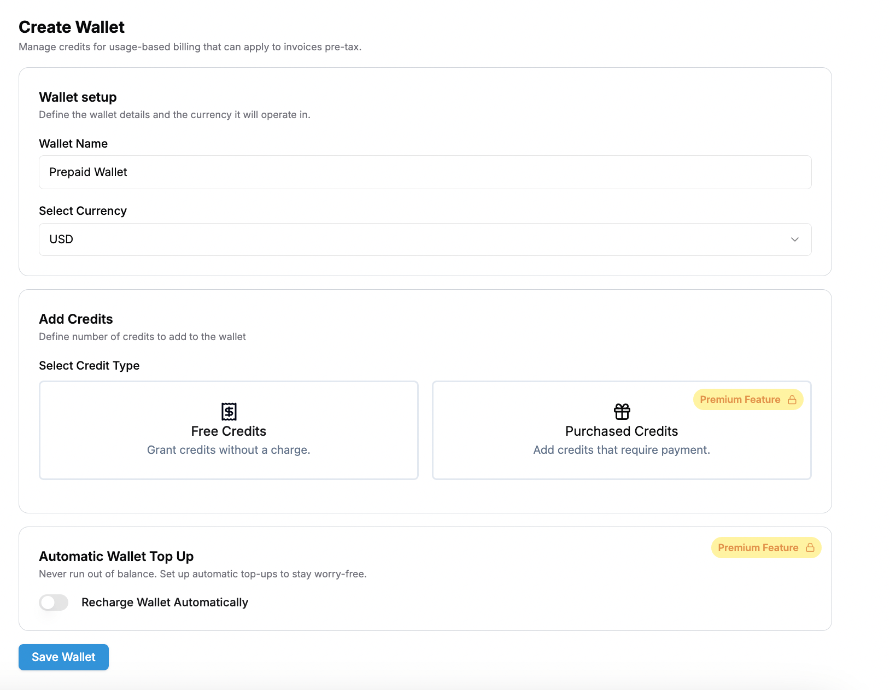Image resolution: width=890 pixels, height=690 pixels.
Task: Toggle Recharge Wallet Automatically switch
Action: click(54, 603)
